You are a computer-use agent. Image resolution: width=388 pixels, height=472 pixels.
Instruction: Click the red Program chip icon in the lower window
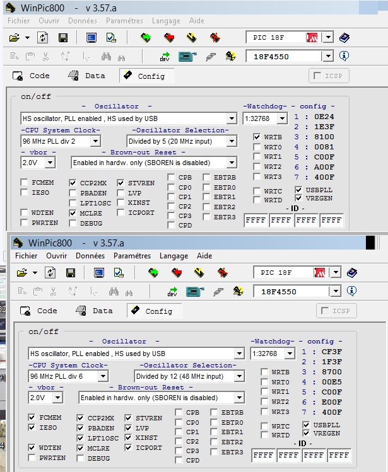tap(177, 273)
